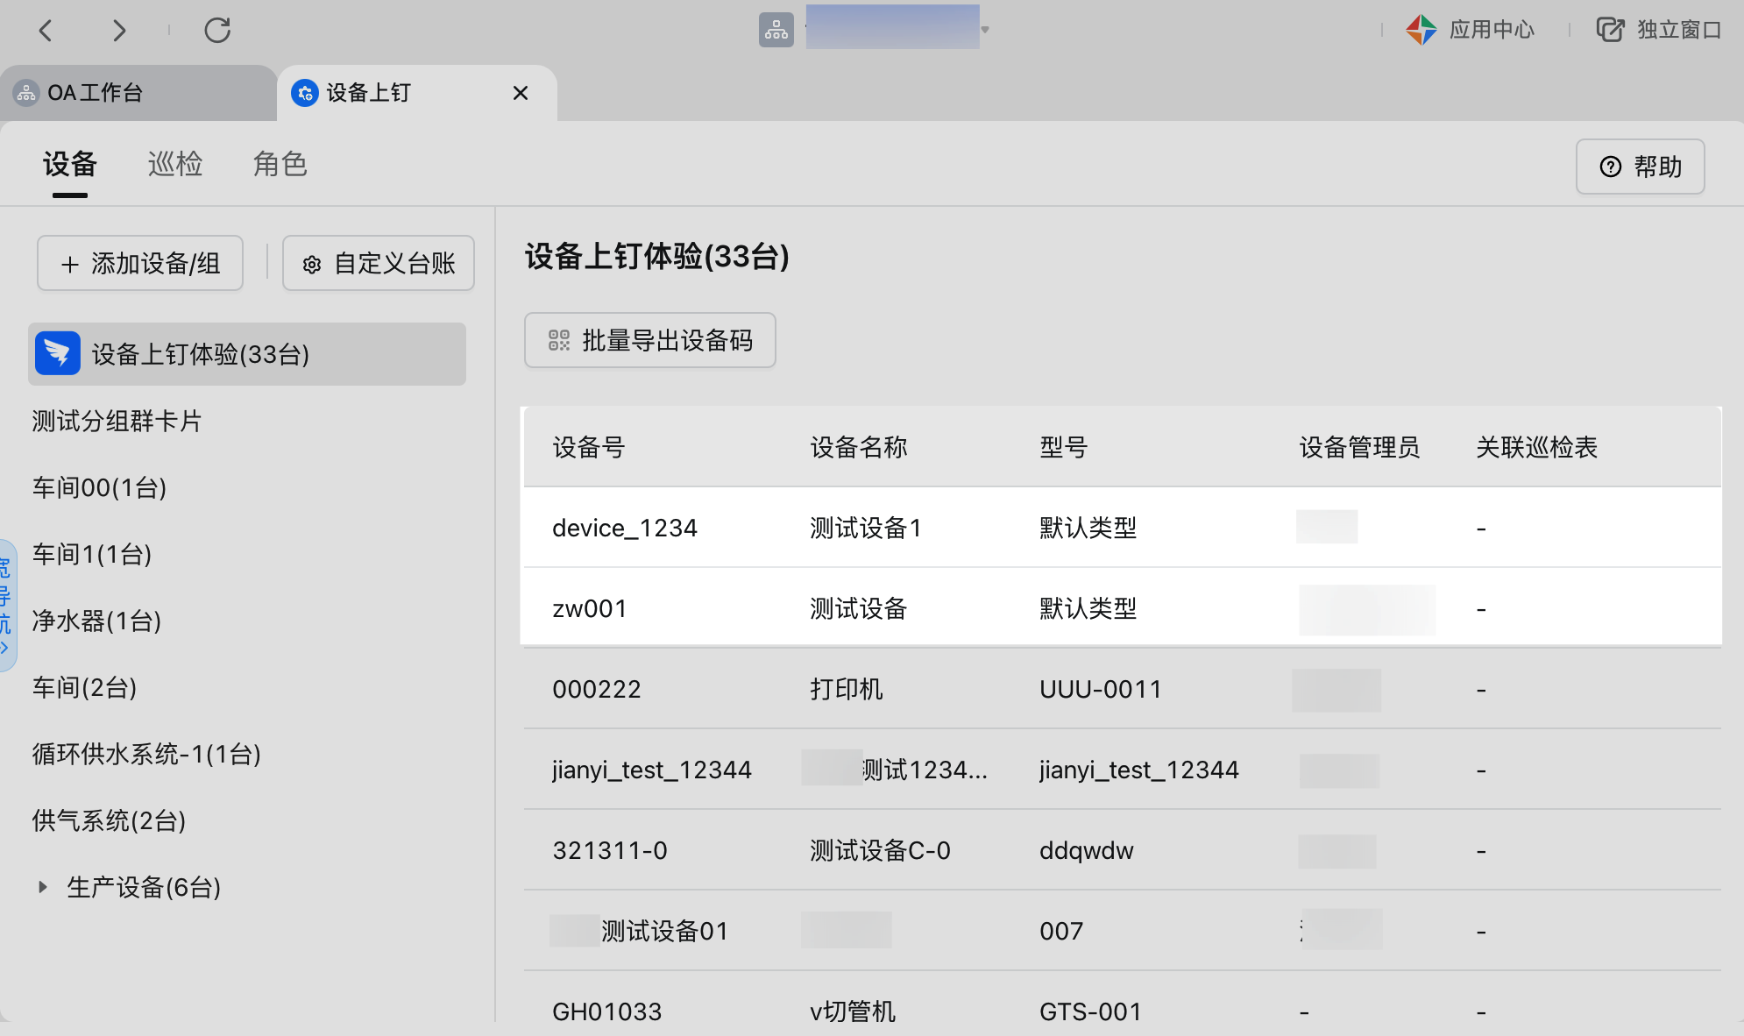This screenshot has width=1744, height=1036.
Task: Click 批量导出设备码 button
Action: (649, 340)
